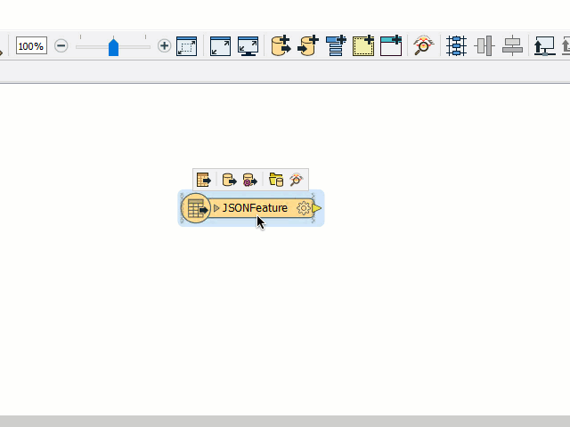570x427 pixels.
Task: Expand the JSONFeature attribute list triangle
Action: pos(216,208)
